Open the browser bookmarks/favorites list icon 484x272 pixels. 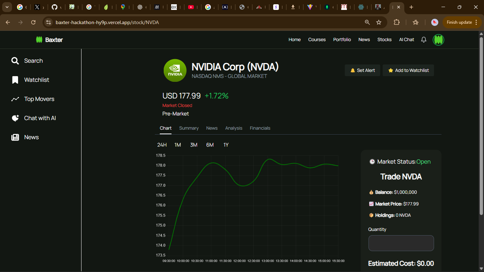click(416, 22)
